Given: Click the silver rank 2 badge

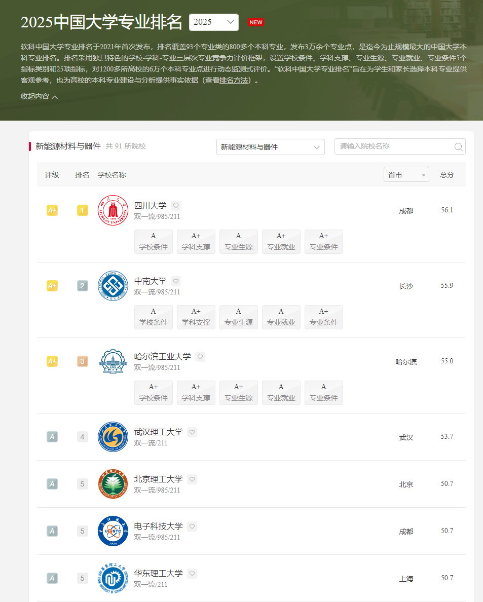Looking at the screenshot, I should [x=83, y=286].
